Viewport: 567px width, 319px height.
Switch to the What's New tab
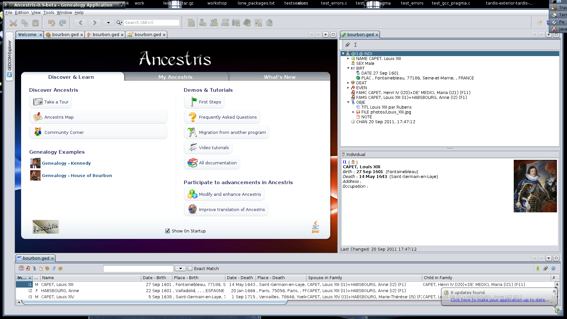280,77
